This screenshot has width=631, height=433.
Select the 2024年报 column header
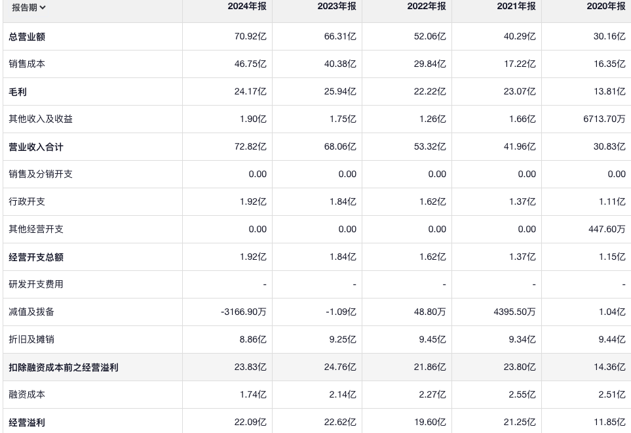[x=247, y=6]
